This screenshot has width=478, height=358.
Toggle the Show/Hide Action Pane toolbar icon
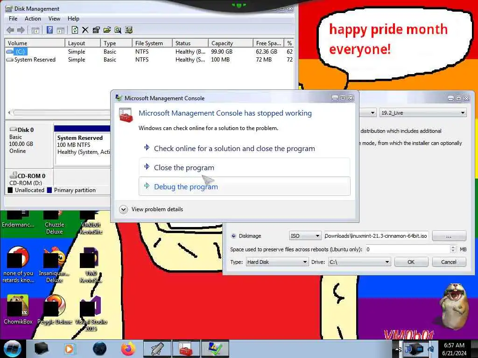(x=61, y=30)
